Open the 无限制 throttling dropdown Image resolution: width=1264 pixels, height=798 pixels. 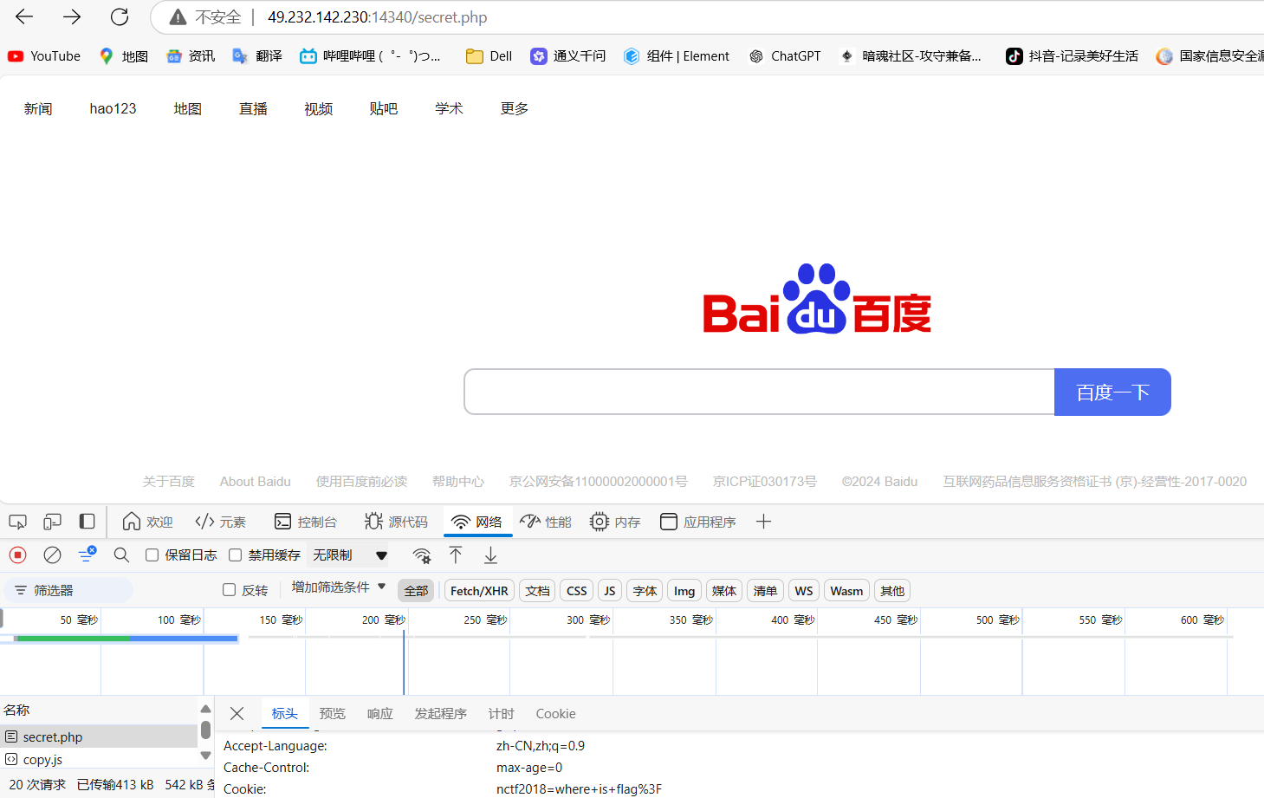tap(350, 555)
